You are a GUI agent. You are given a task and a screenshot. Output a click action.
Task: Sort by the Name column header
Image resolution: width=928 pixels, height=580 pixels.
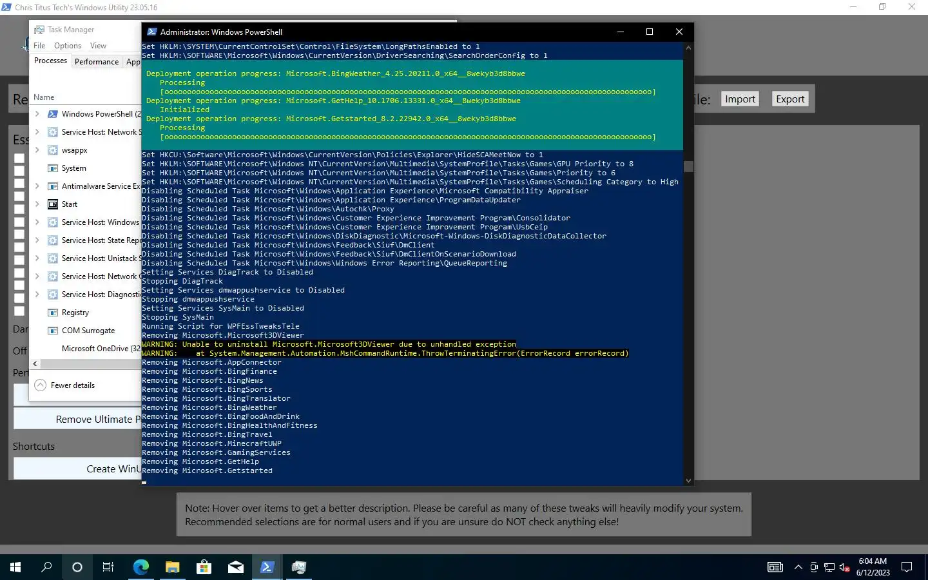(x=44, y=97)
